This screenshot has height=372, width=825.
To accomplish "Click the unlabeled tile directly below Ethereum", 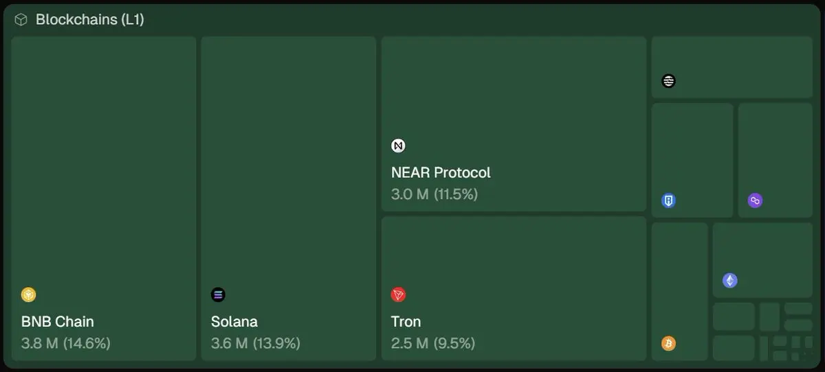I will click(x=734, y=316).
